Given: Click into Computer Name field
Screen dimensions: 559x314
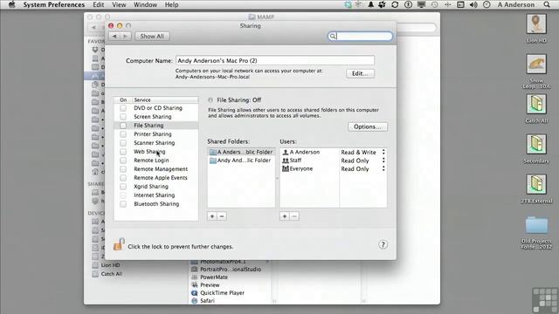Looking at the screenshot, I should pyautogui.click(x=275, y=60).
